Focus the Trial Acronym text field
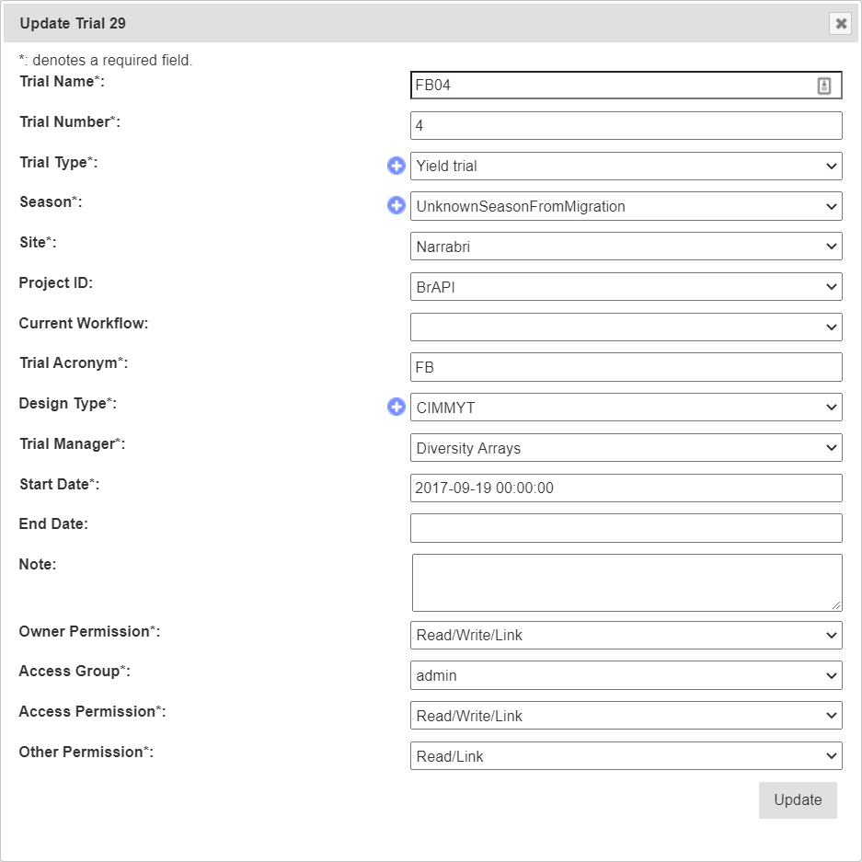Screen dimensions: 862x862 click(x=626, y=367)
